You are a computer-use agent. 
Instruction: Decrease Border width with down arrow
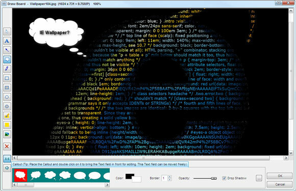[x=170, y=179]
